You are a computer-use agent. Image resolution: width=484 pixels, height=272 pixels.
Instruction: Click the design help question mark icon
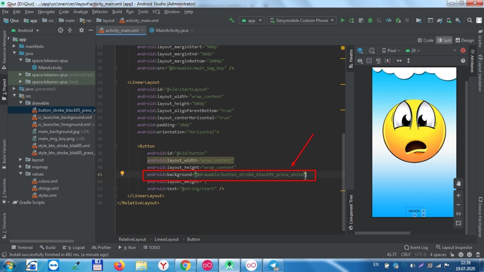coord(463,61)
